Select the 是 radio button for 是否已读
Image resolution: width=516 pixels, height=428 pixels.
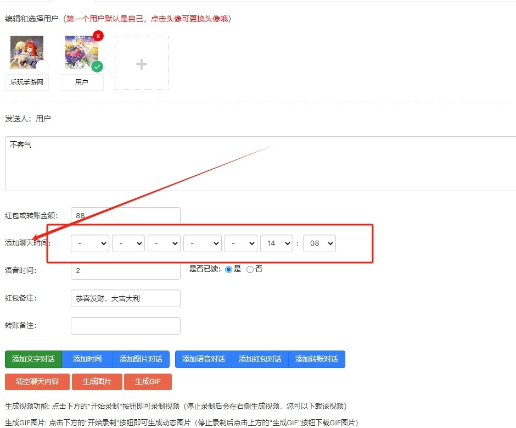pos(229,270)
